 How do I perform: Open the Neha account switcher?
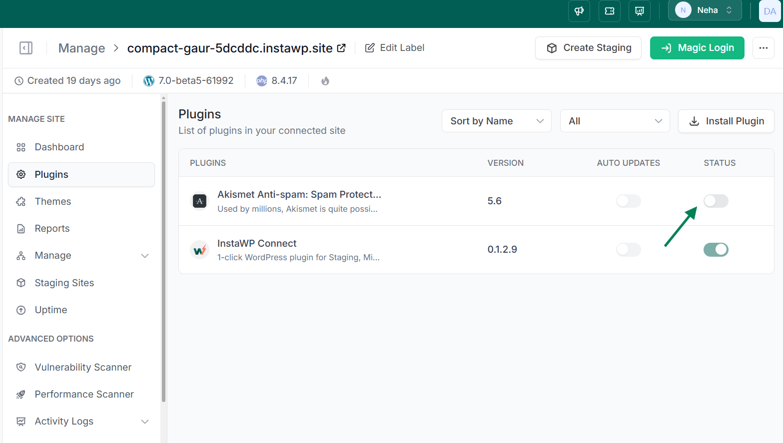[705, 10]
